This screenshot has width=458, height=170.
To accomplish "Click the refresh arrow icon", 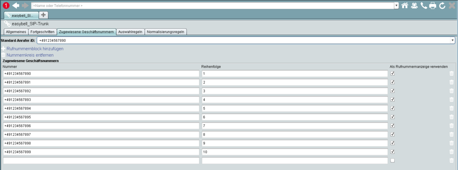I will coord(442,5).
